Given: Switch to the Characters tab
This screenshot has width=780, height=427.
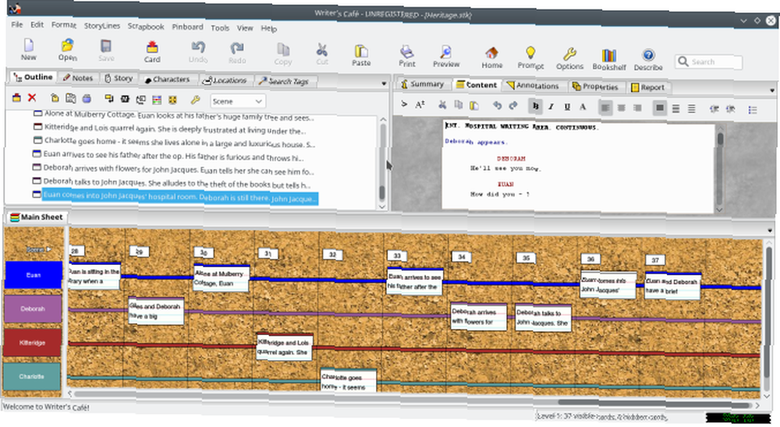Looking at the screenshot, I should point(167,79).
